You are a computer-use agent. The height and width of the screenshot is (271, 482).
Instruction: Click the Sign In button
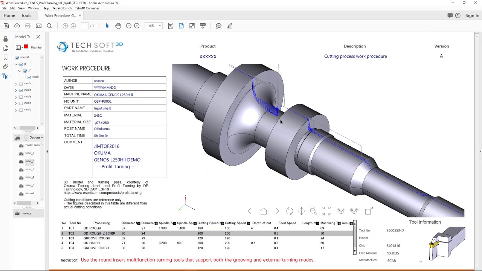coord(472,15)
